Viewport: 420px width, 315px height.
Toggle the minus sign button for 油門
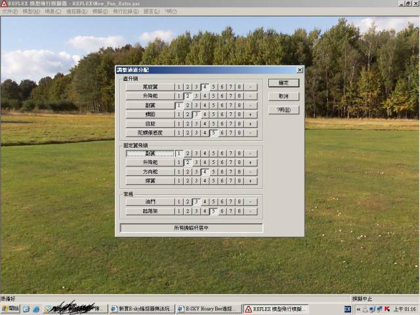pyautogui.click(x=251, y=201)
